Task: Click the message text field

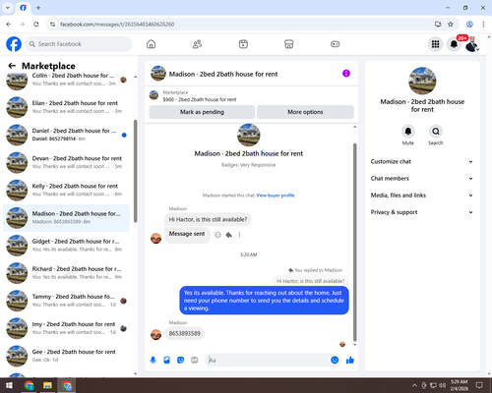Action: point(269,361)
